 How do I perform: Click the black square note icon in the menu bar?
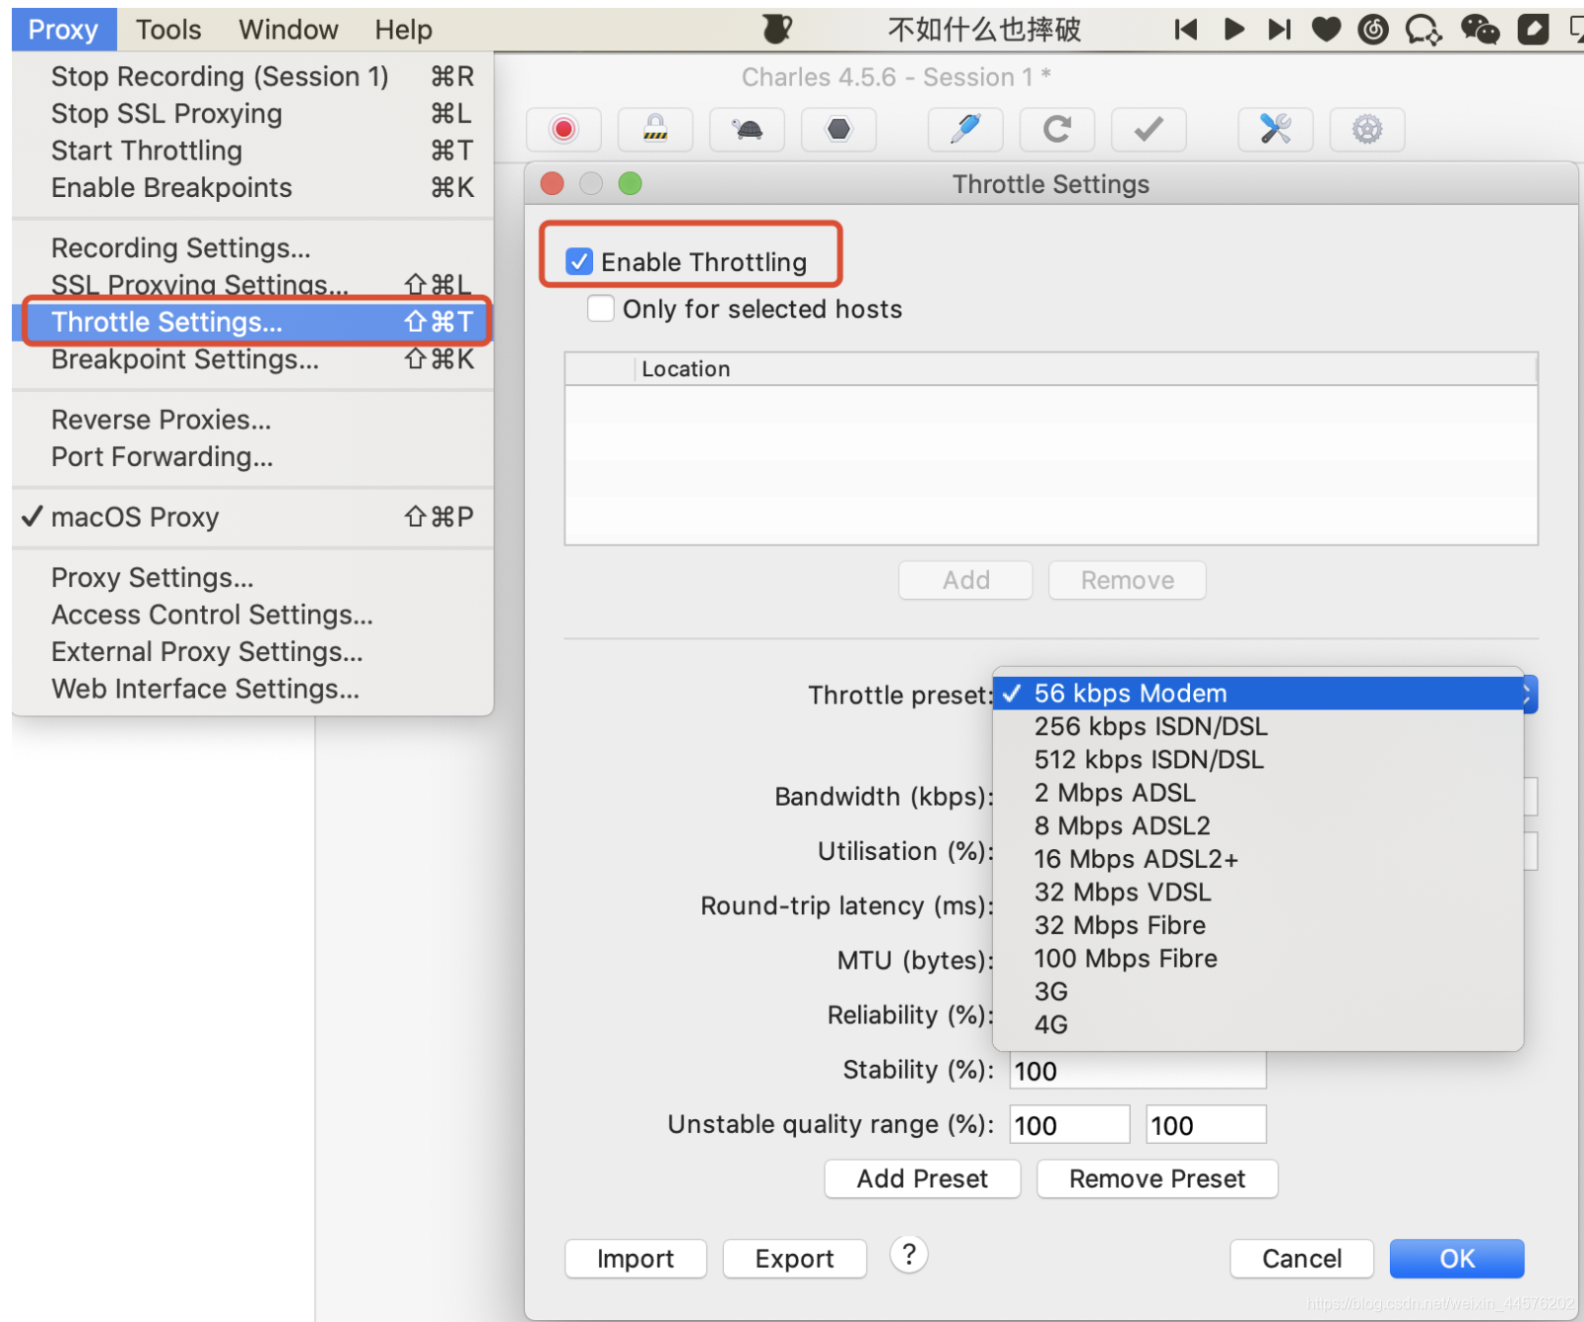(1533, 30)
